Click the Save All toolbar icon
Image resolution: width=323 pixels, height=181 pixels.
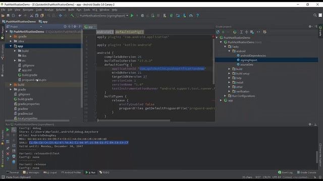click(8, 16)
